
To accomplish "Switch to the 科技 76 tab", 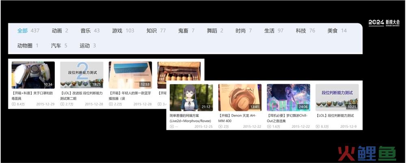I will [306, 31].
